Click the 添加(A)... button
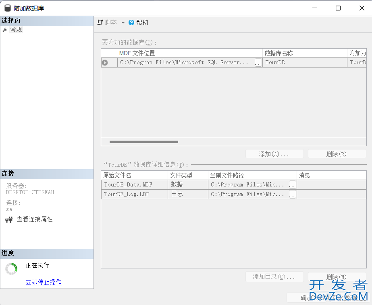This screenshot has height=305, width=372. coord(274,154)
